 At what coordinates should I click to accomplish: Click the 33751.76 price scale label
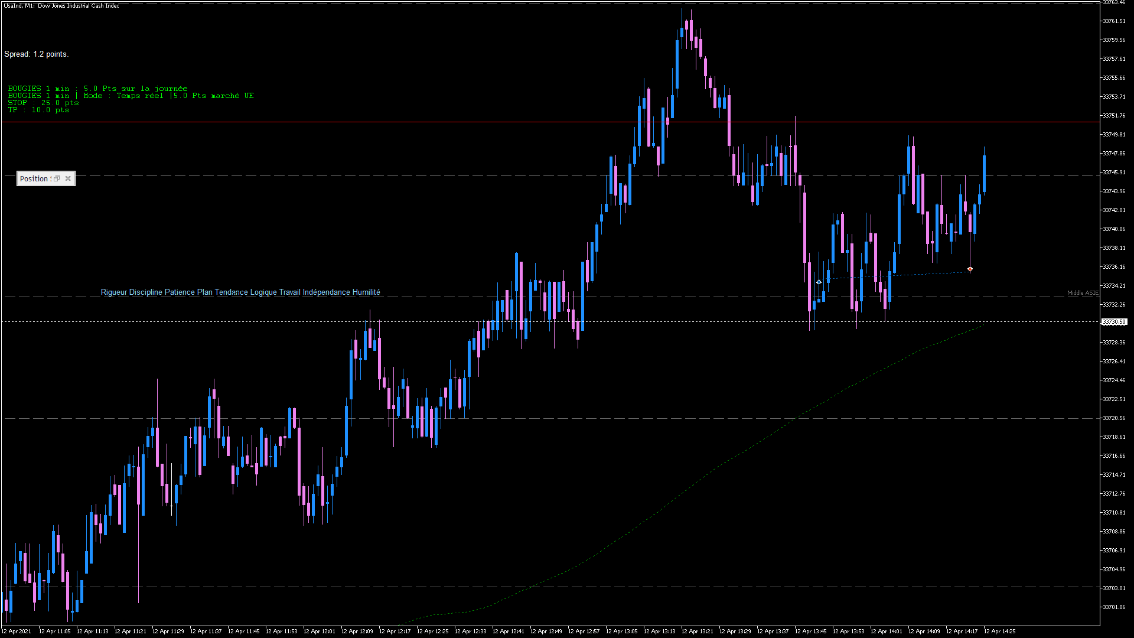[x=1113, y=116]
